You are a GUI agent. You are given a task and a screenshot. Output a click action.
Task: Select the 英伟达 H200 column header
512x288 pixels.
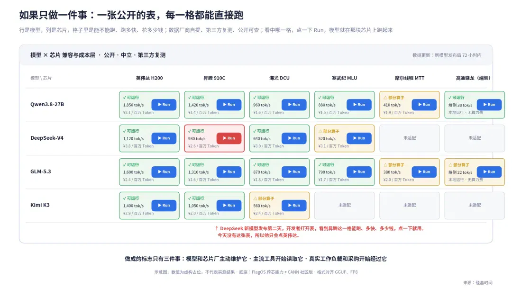click(x=149, y=78)
